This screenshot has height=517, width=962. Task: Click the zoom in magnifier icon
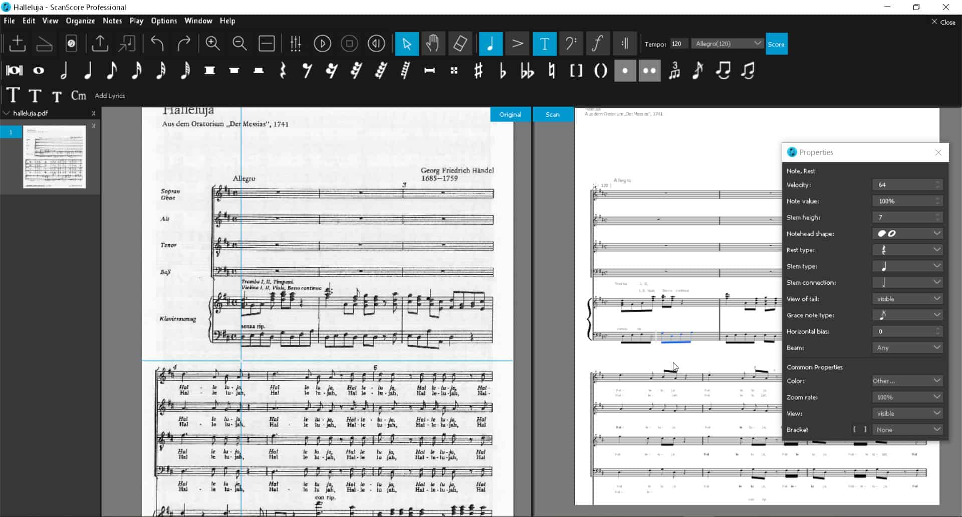coord(212,44)
